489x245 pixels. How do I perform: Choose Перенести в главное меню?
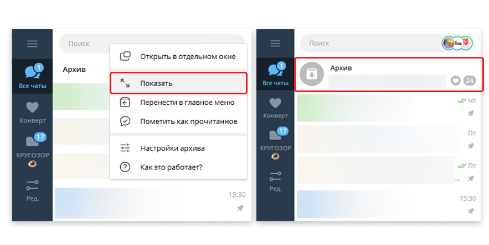point(178,102)
